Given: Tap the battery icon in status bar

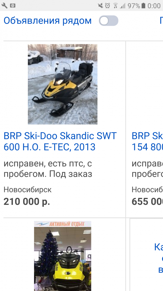Looking at the screenshot, I should pyautogui.click(x=143, y=6).
